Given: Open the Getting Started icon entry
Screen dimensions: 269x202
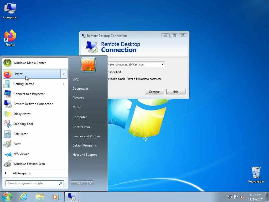Looking at the screenshot, I should [x=7, y=84].
